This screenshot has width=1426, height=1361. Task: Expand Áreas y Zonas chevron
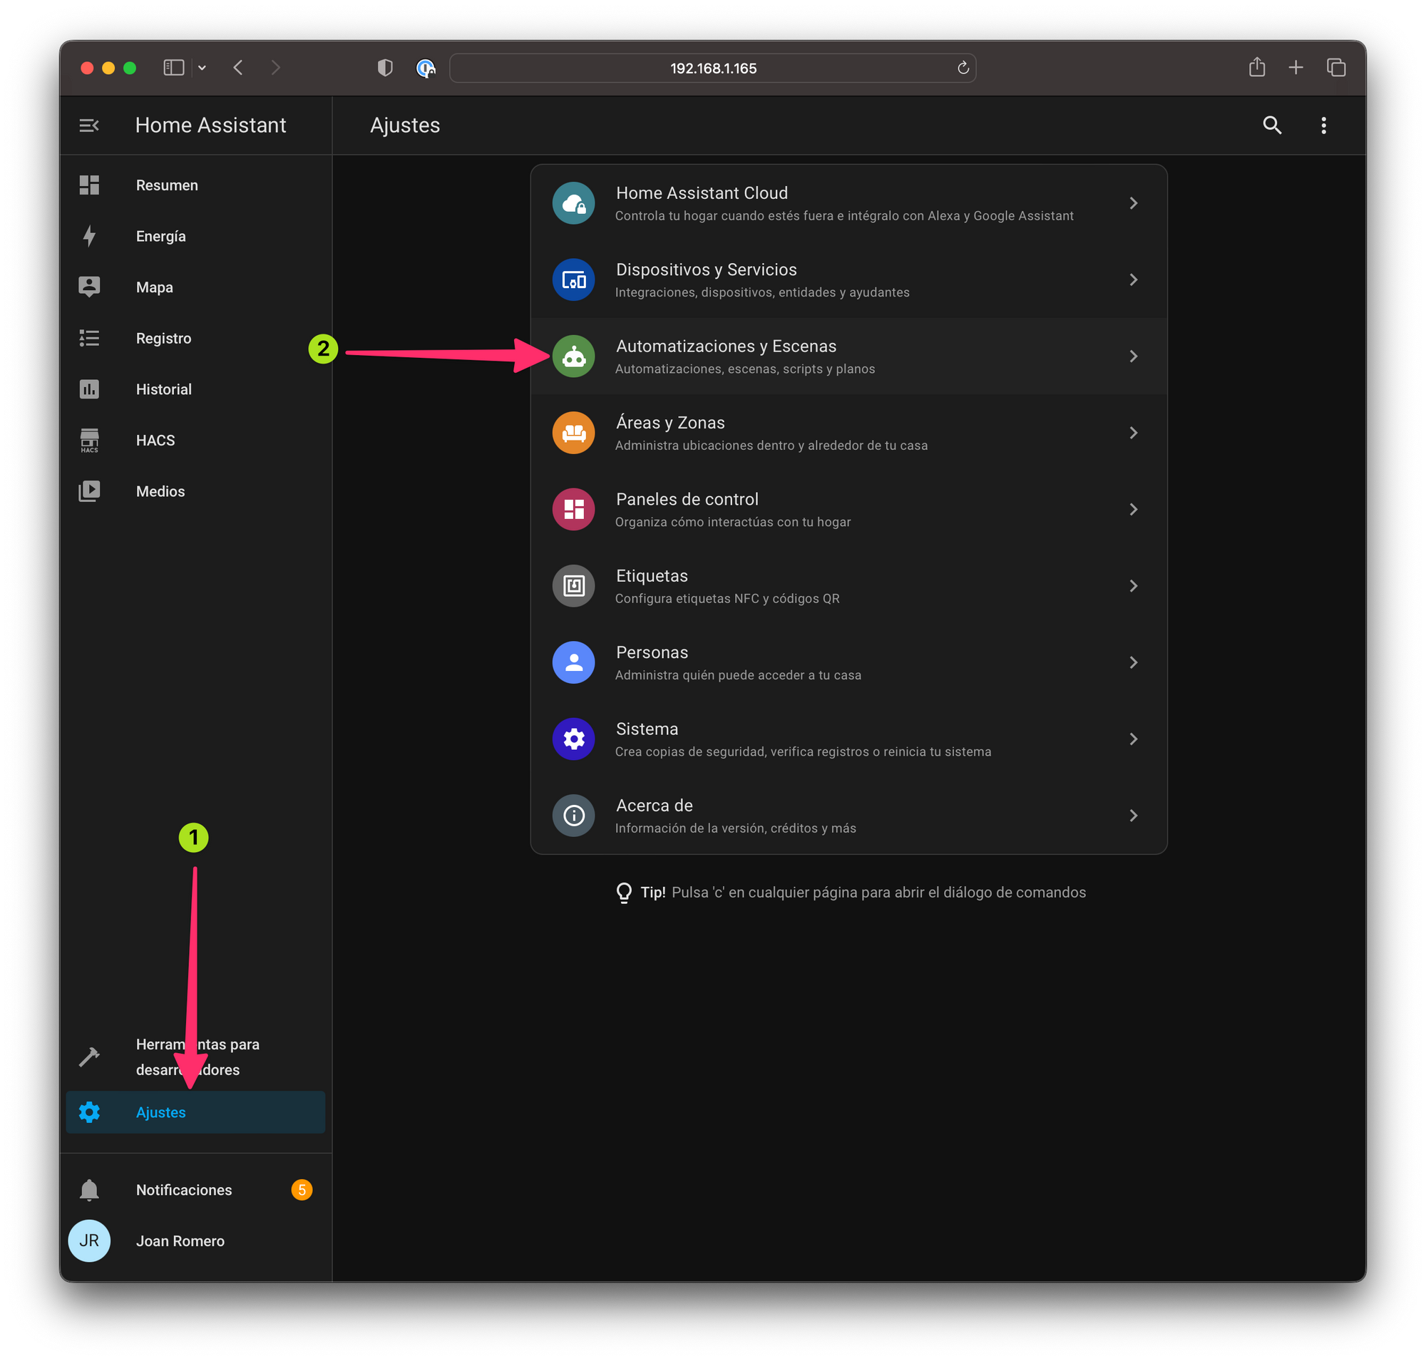[1133, 432]
